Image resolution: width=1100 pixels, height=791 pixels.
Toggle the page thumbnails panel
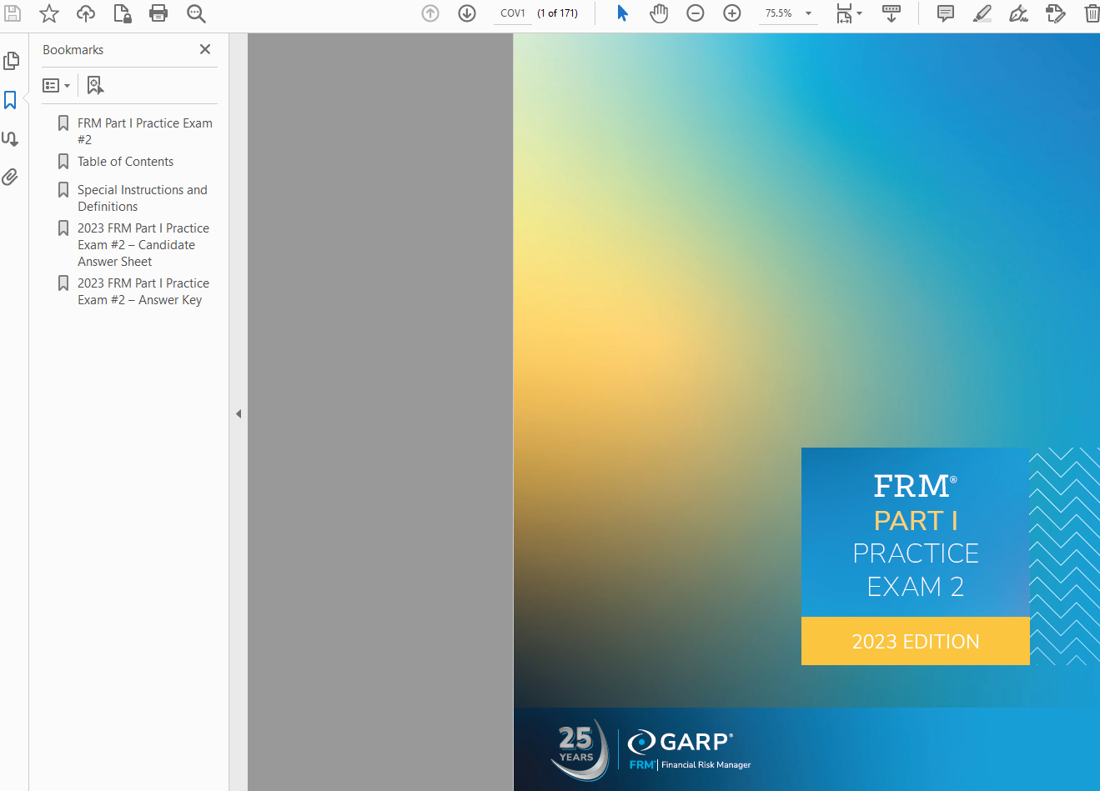(x=11, y=61)
